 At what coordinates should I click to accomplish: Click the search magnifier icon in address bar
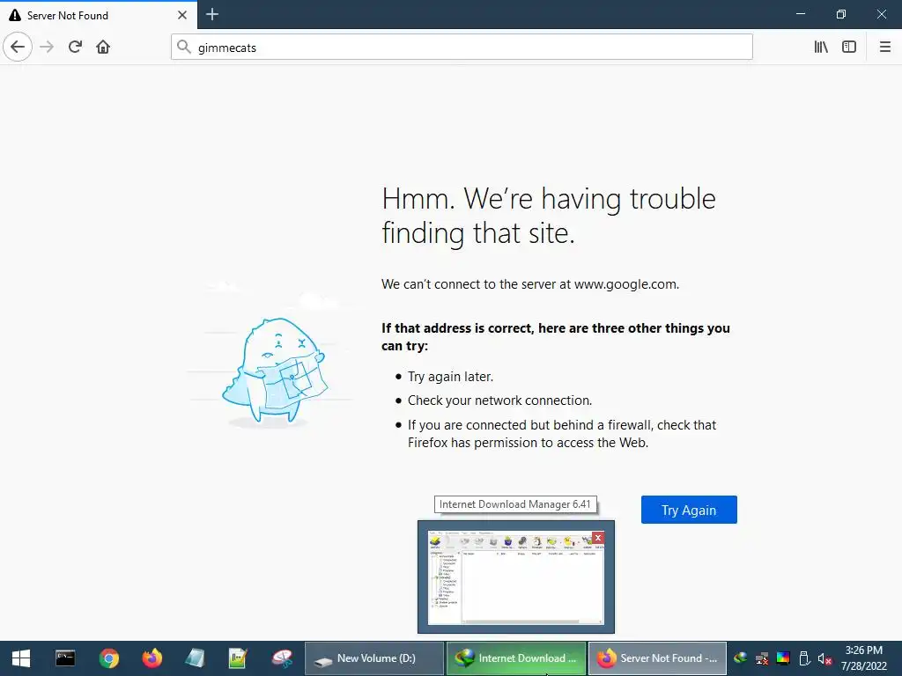[183, 47]
